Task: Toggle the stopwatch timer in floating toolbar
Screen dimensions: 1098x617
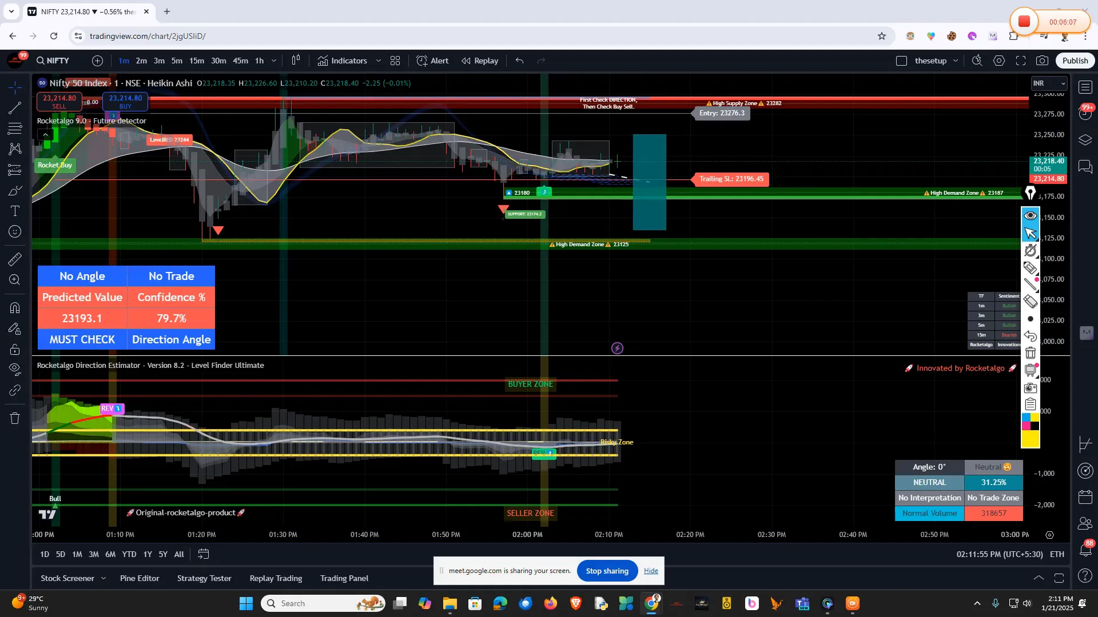Action: 1031,250
